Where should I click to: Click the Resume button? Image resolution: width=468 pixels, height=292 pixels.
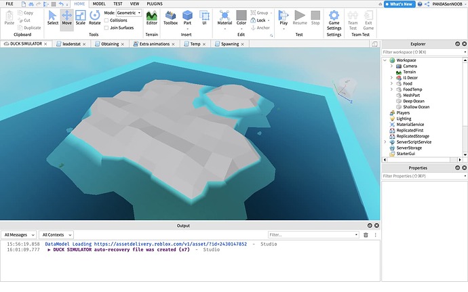(300, 18)
